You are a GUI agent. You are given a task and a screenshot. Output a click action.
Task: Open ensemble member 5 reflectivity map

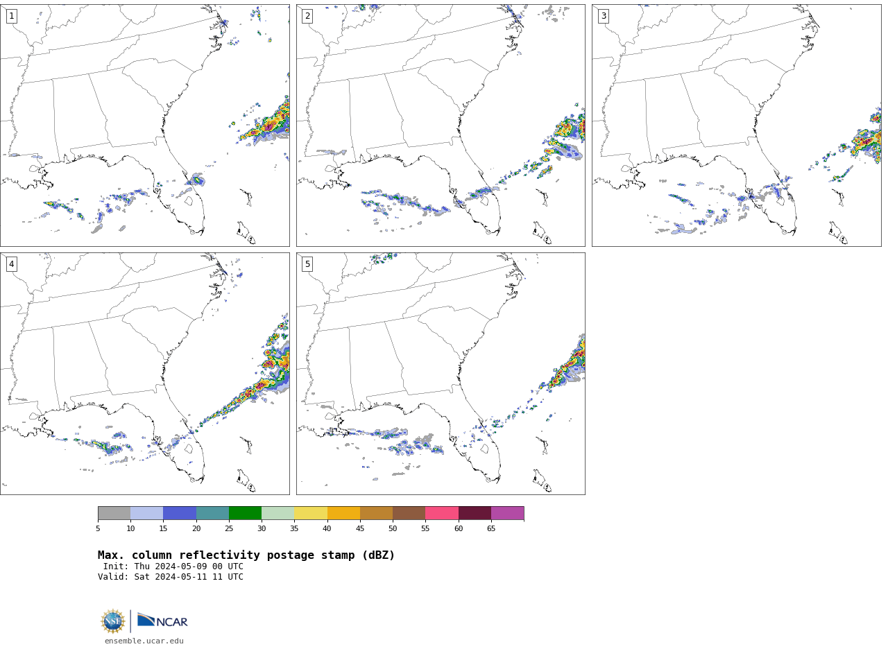[441, 374]
